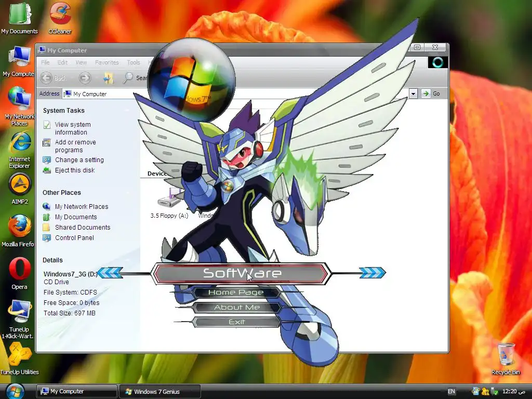Click the EN language indicator
The width and height of the screenshot is (532, 399).
tap(451, 392)
